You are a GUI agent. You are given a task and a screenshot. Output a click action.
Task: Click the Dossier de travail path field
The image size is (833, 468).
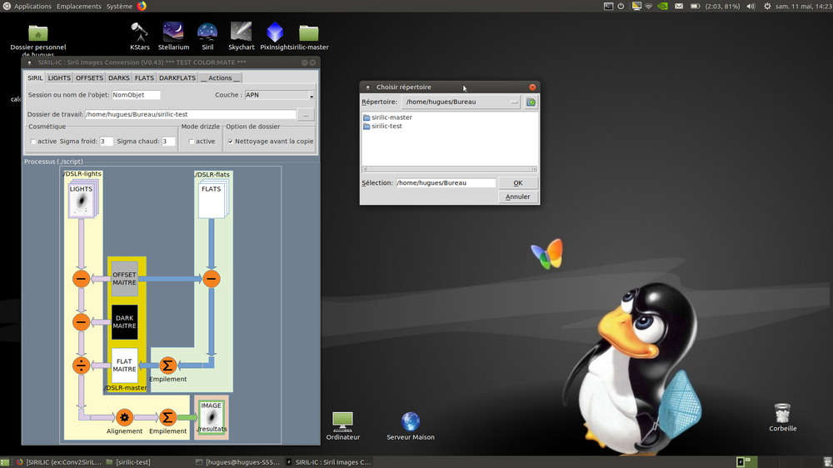[x=190, y=114]
